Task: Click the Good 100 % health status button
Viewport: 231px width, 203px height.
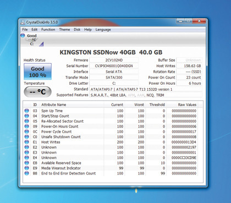Action: coord(37,72)
